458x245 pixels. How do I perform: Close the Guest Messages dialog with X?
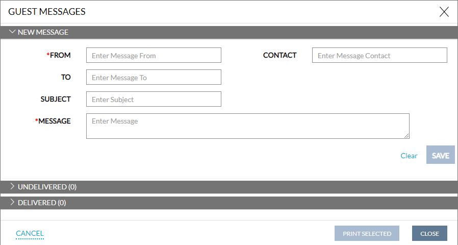point(444,12)
